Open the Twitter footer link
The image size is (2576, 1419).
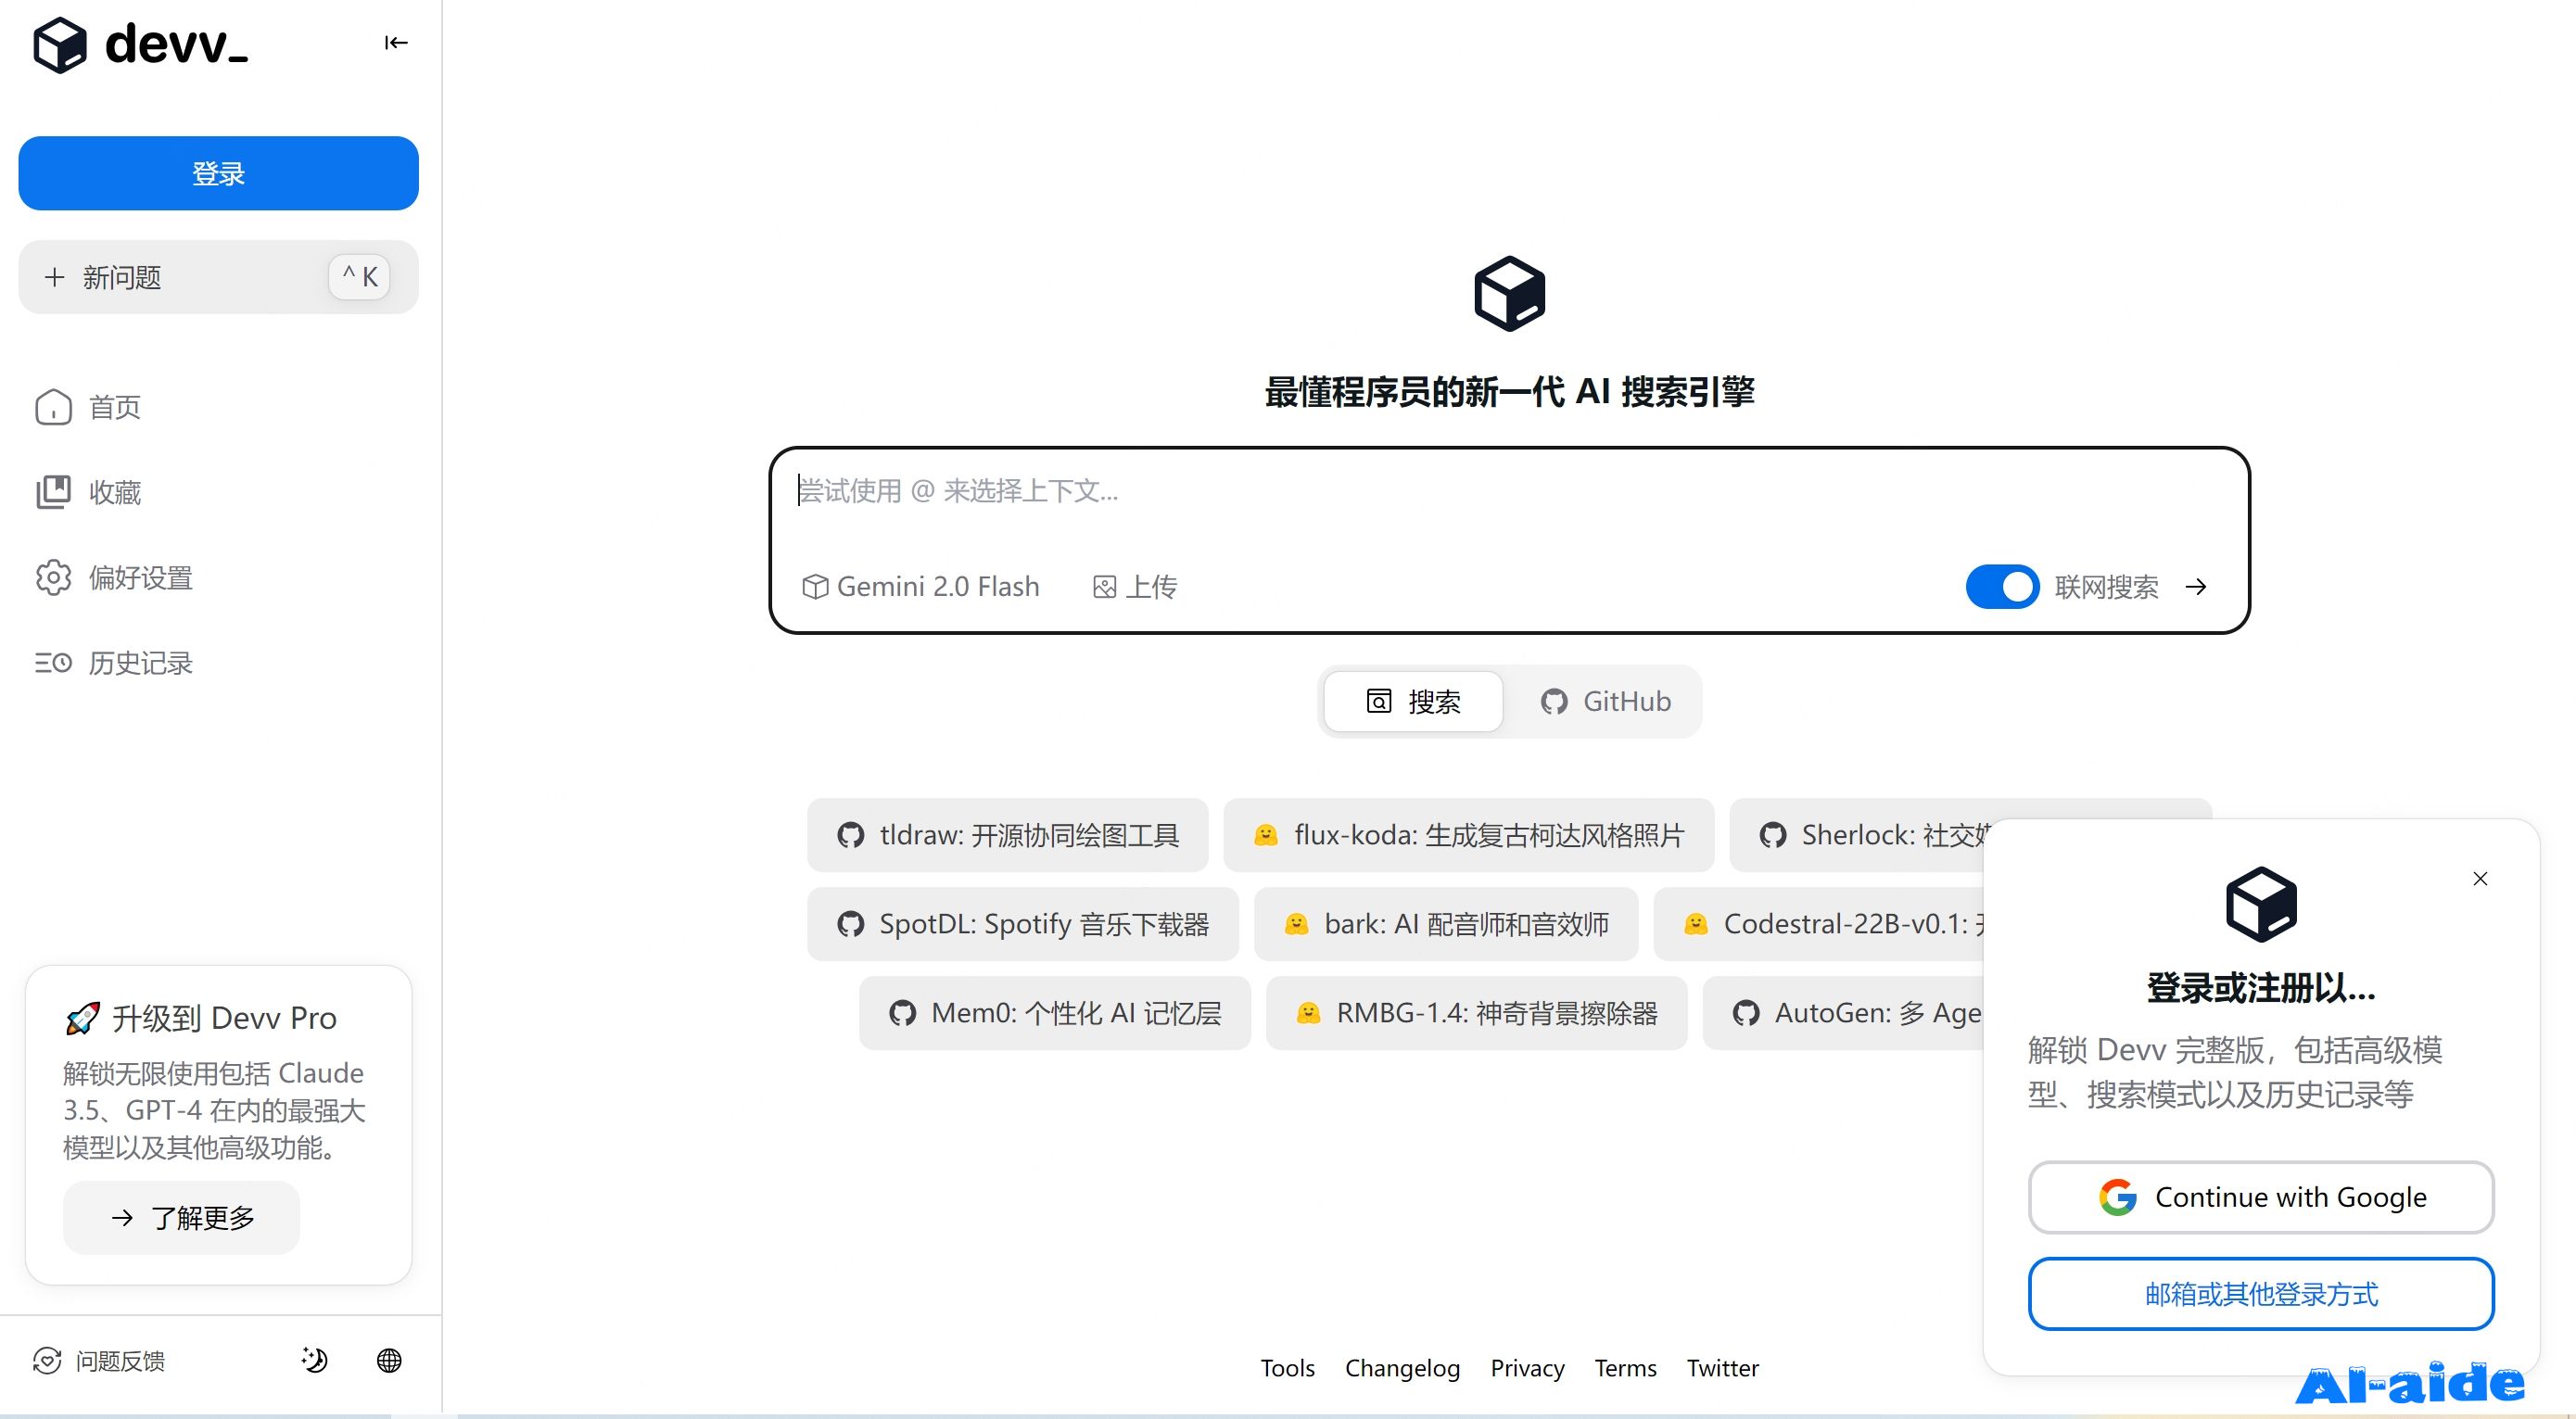tap(1722, 1368)
